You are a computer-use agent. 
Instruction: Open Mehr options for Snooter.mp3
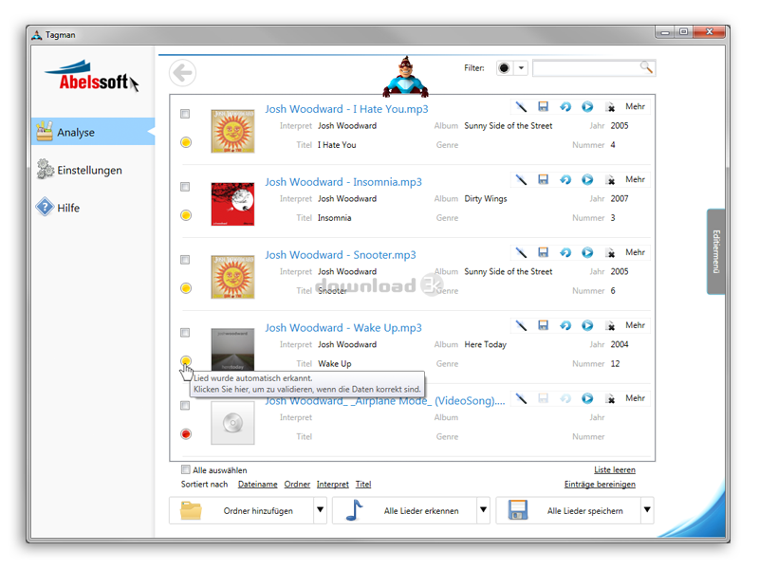tap(635, 252)
